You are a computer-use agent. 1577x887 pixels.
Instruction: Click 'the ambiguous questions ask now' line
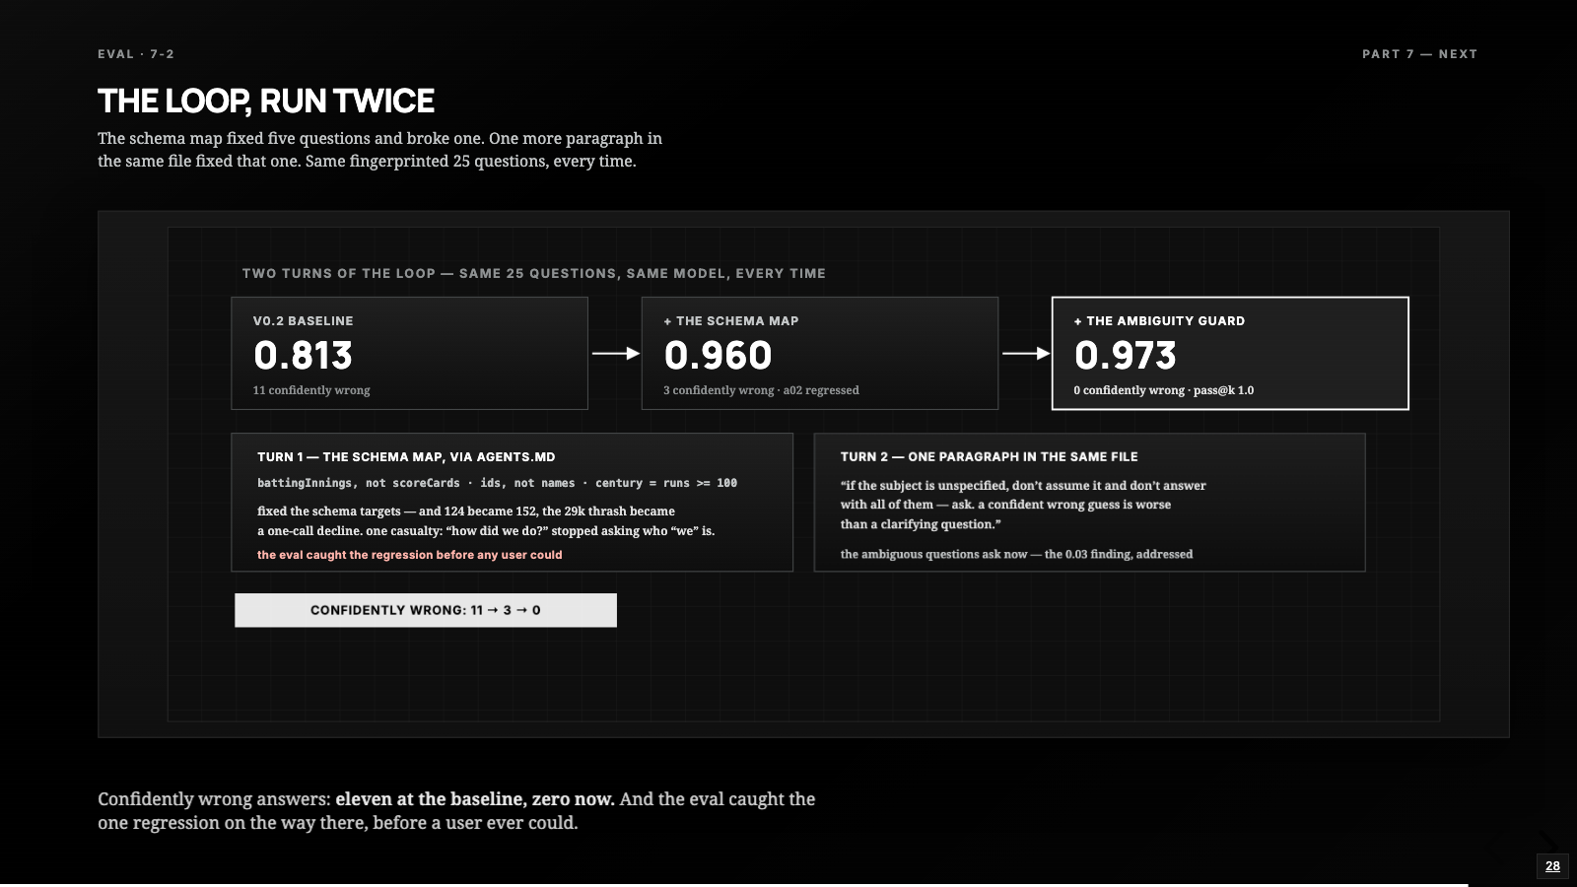[1016, 554]
